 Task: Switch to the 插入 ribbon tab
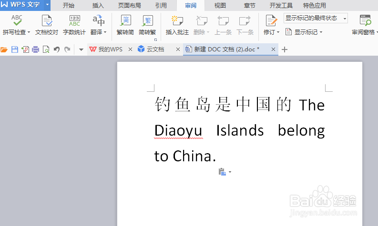point(98,5)
